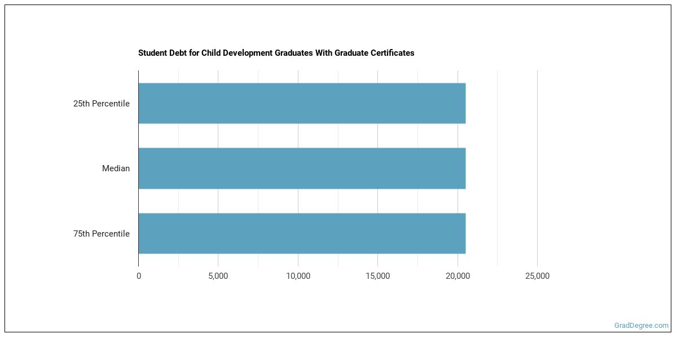Viewport: 677px width, 338px height.
Task: Click the '15,000' tick label
Action: point(377,276)
